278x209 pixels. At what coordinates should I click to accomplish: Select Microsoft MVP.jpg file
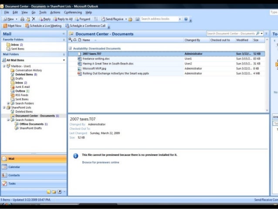click(x=166, y=69)
